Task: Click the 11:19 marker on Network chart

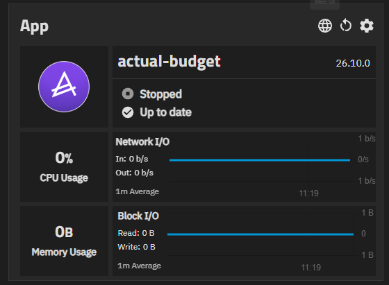Action: [308, 193]
